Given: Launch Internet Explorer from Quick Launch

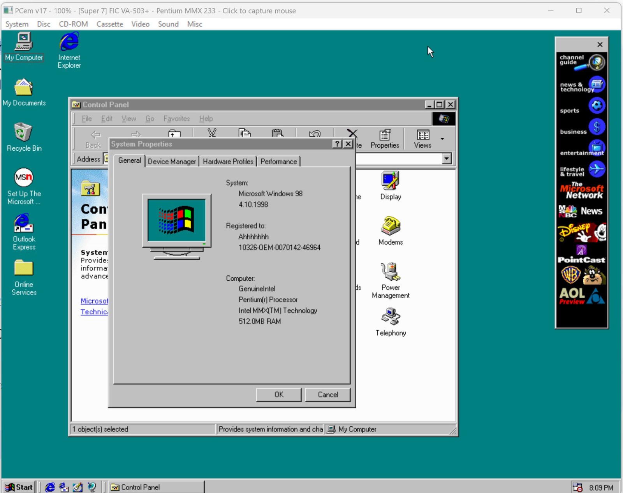Looking at the screenshot, I should click(x=50, y=487).
